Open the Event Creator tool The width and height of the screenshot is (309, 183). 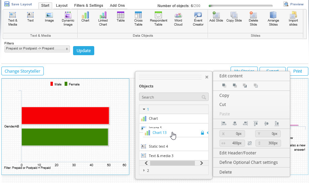pos(198,19)
